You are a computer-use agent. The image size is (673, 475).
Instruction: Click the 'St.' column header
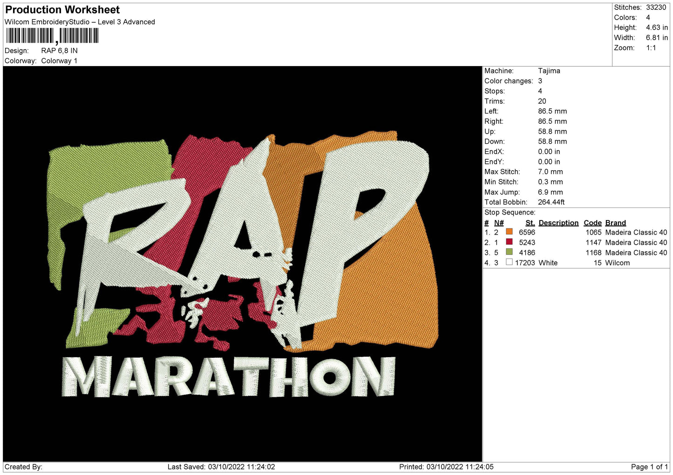(x=530, y=223)
